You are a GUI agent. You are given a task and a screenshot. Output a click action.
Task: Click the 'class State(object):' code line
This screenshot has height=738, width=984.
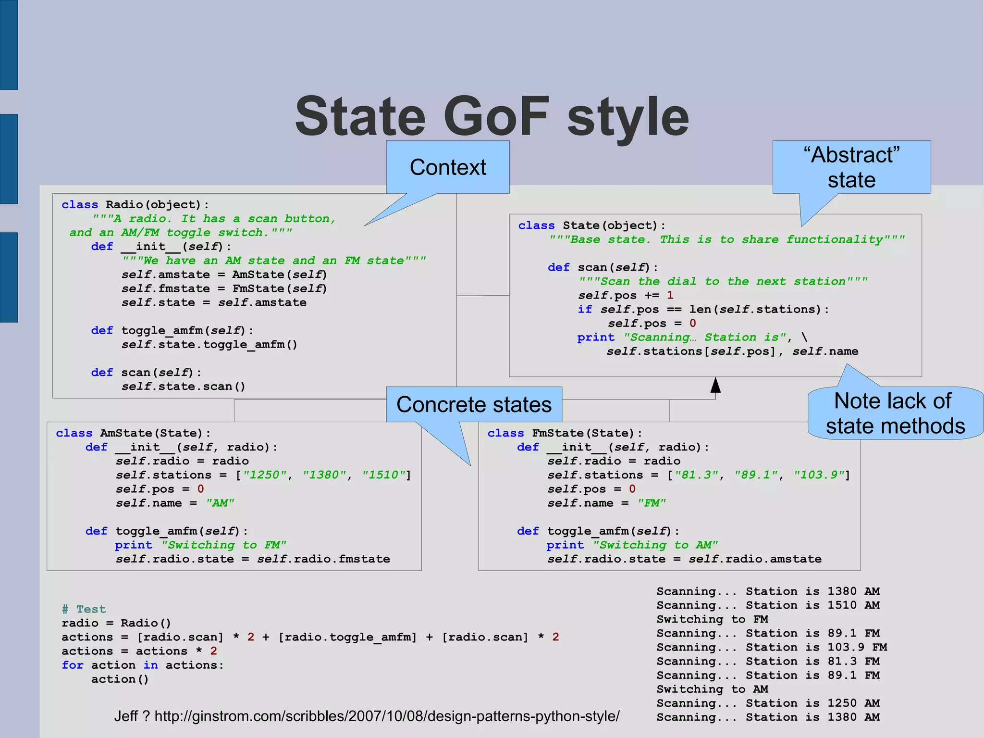click(x=591, y=225)
